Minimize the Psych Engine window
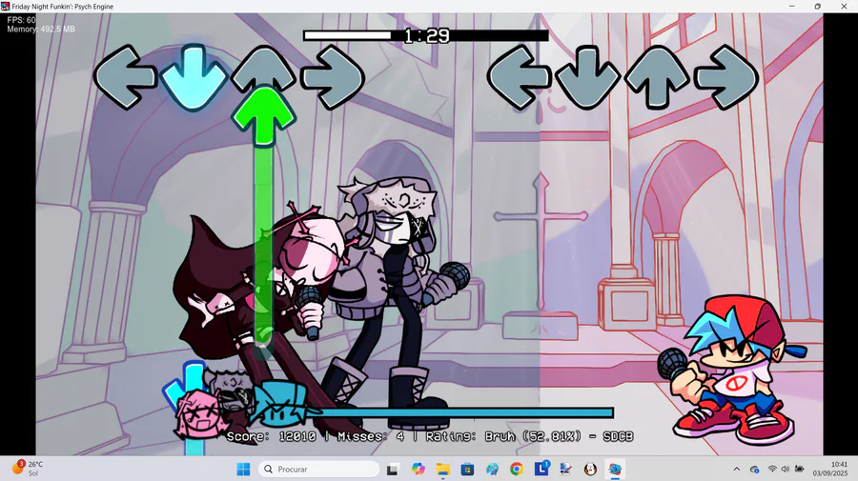Screen dimensions: 858x481 [x=792, y=6]
